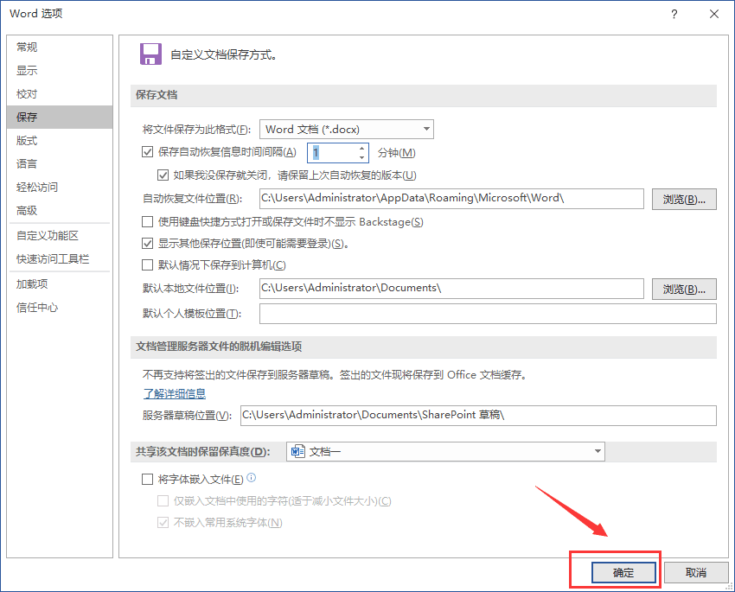The image size is (735, 592).
Task: Click 浏览 next to 自动恢复文件位置
Action: click(684, 200)
